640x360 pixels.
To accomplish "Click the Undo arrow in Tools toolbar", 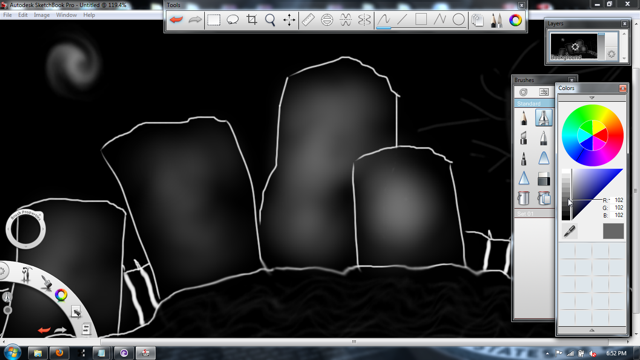I will click(x=177, y=20).
